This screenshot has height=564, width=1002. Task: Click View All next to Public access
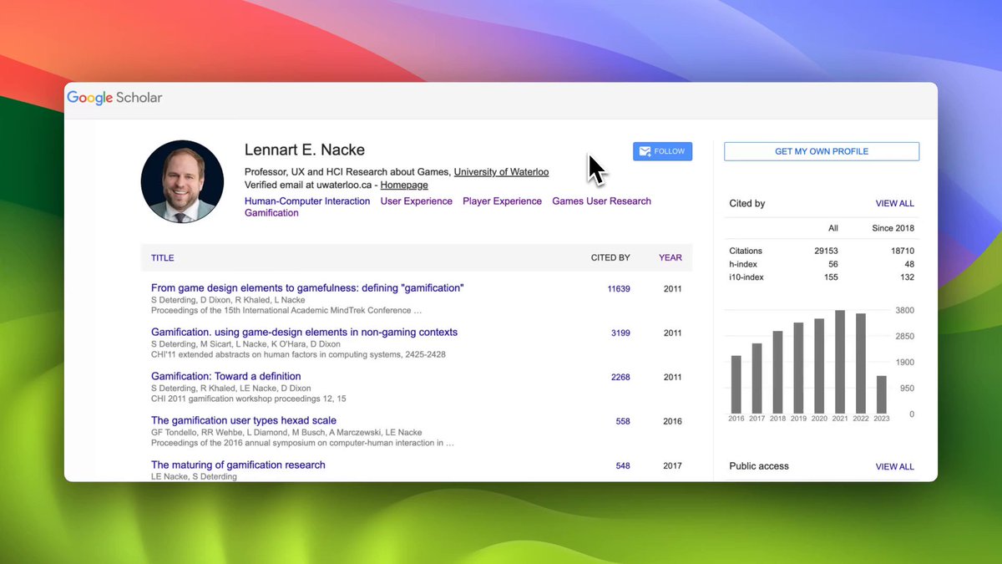(x=894, y=467)
